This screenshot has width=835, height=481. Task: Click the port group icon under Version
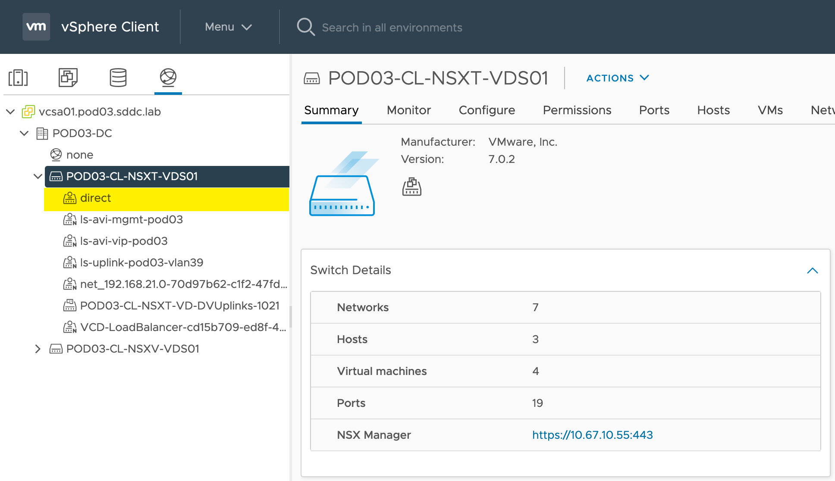click(x=411, y=187)
